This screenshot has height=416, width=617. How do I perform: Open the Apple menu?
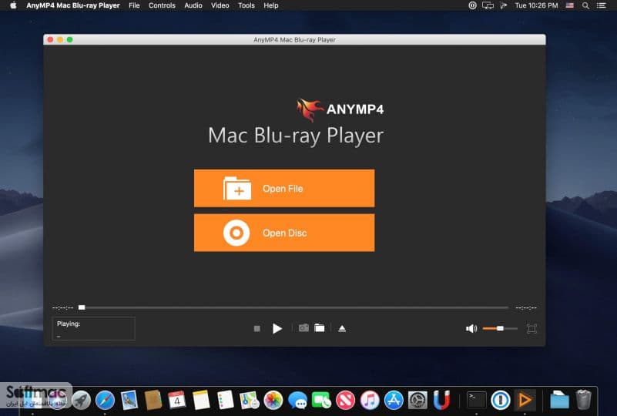tap(13, 5)
